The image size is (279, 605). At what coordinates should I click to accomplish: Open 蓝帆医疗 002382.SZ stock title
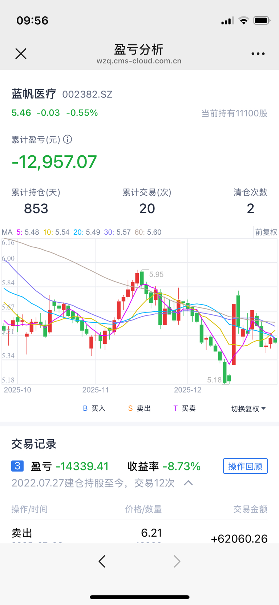62,94
